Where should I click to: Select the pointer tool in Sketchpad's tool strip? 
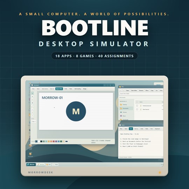(32, 93)
